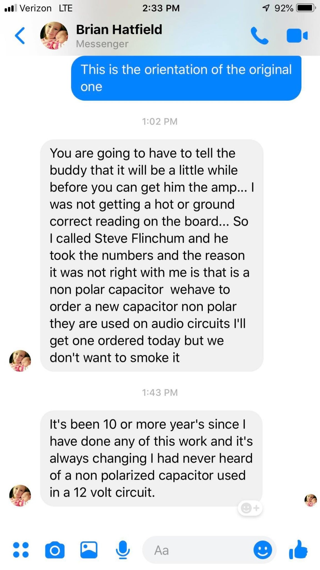Tap the small seen-receipt avatar

[x=311, y=500]
